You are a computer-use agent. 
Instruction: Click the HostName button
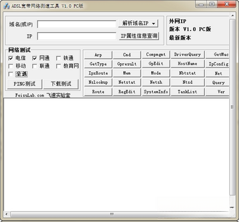(x=188, y=64)
